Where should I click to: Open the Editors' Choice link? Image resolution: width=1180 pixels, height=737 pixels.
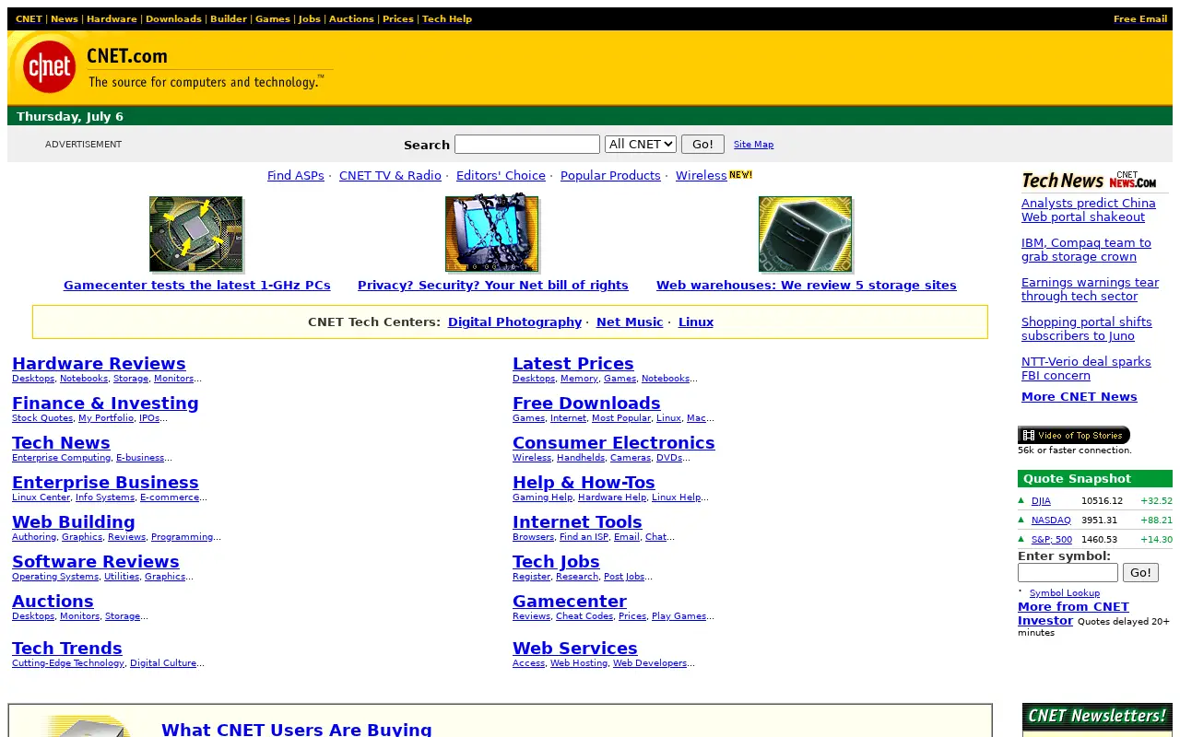point(501,175)
